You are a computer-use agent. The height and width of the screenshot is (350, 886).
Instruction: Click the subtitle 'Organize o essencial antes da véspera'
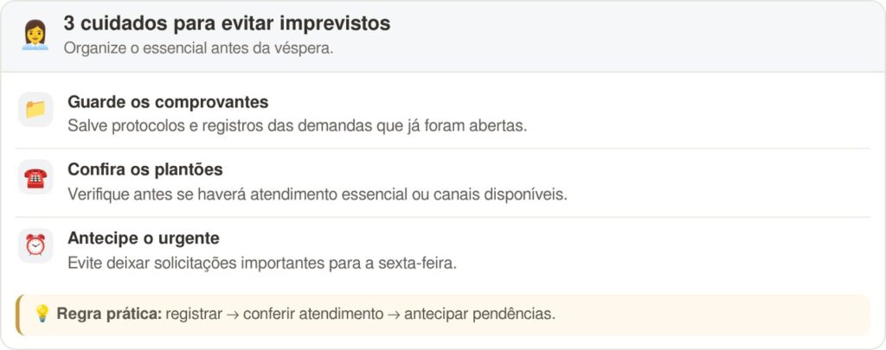tap(198, 48)
